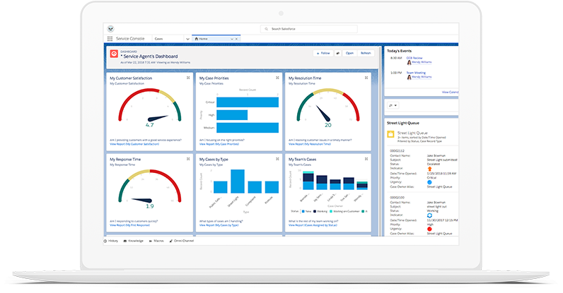The height and width of the screenshot is (293, 563).
Task: Click the red dashboard icon beside the title
Action: click(x=112, y=54)
